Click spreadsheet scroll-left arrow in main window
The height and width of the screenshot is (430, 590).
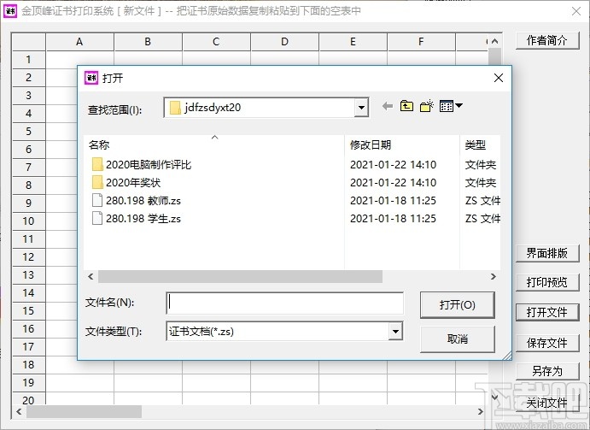(x=19, y=411)
